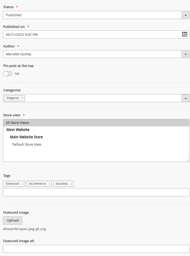Select All Store Views option
The width and height of the screenshot is (190, 256).
[17, 123]
